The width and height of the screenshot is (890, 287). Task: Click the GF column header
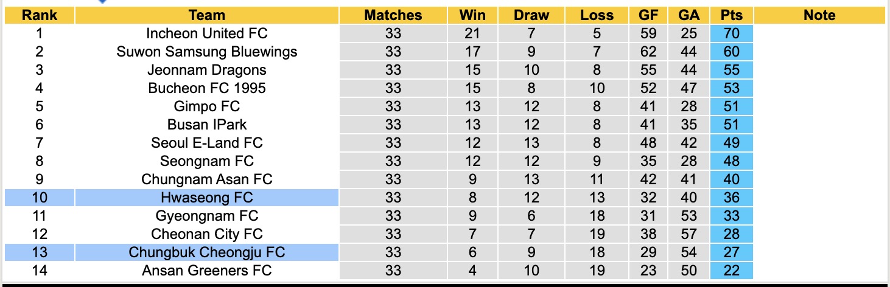coord(648,15)
